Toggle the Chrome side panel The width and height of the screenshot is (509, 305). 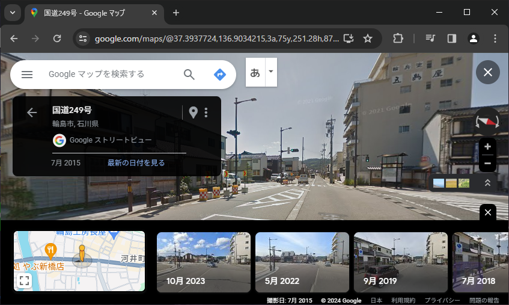coord(451,39)
